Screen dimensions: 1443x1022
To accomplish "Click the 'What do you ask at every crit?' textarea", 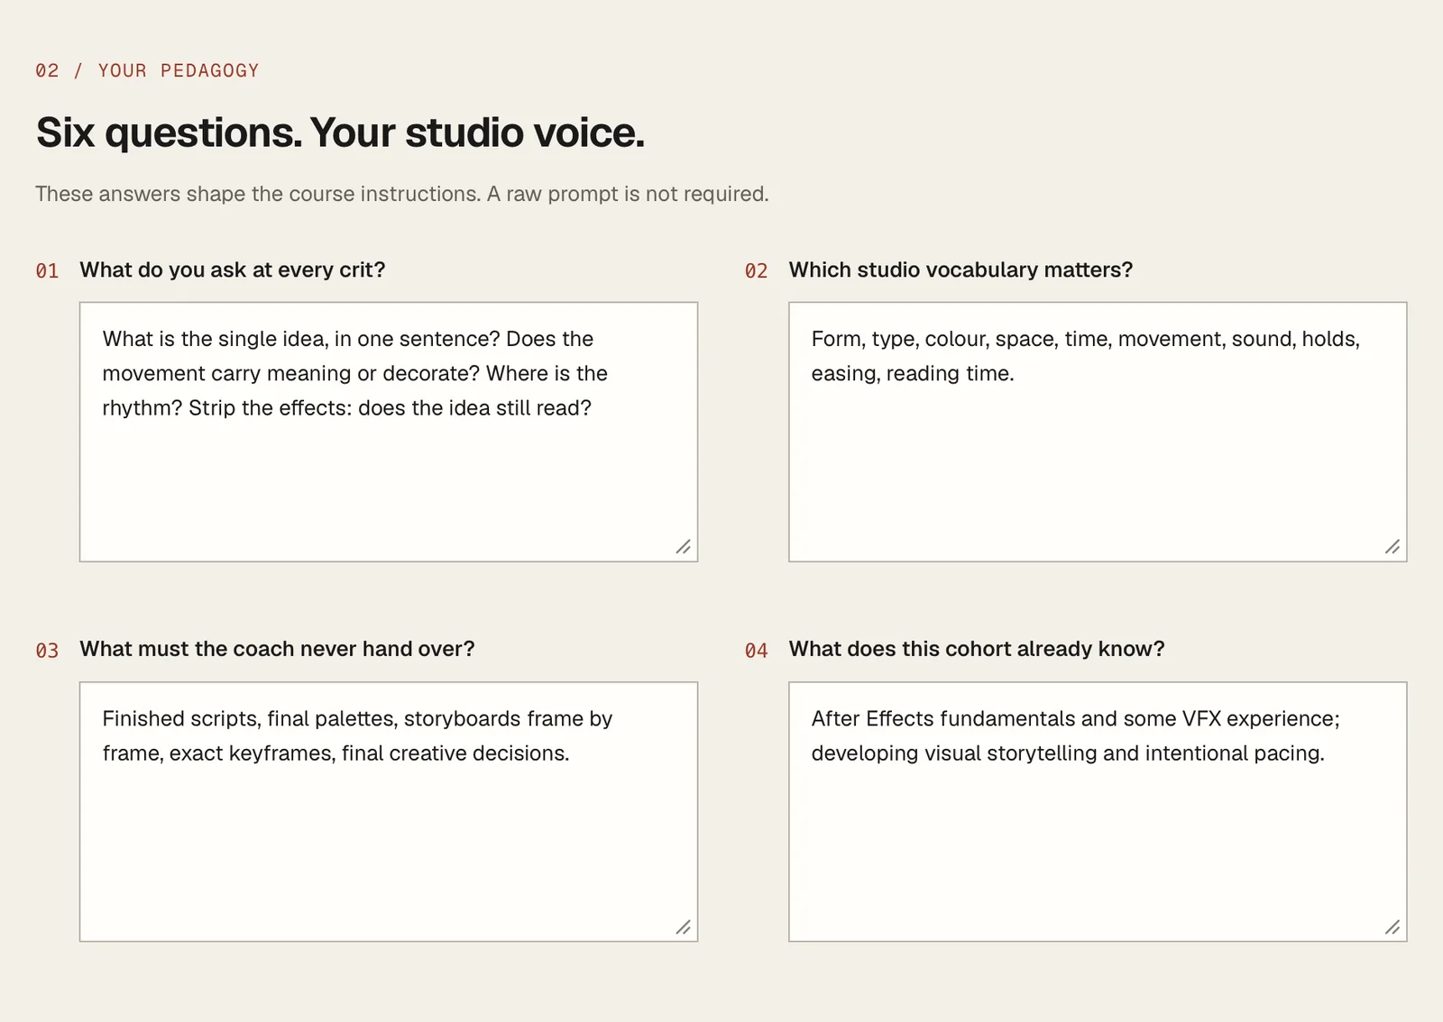I will 389,432.
